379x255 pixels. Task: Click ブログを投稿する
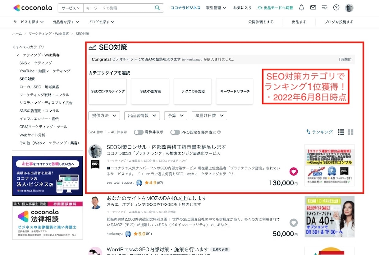click(x=339, y=22)
